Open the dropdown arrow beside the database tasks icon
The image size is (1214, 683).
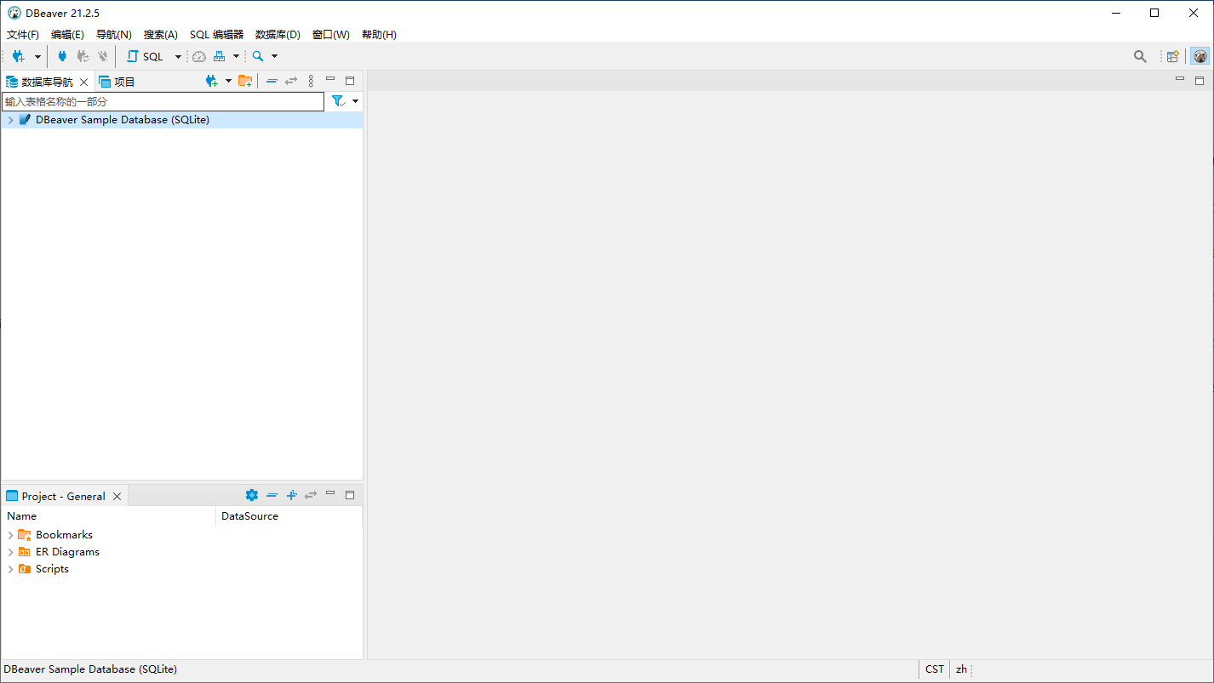236,57
